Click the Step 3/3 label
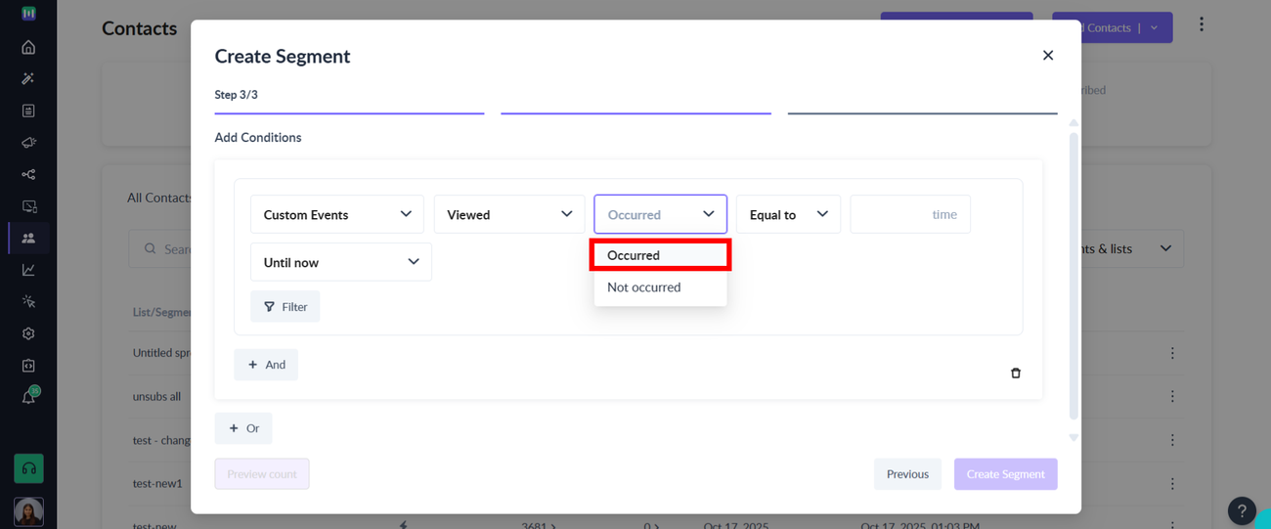Screen dimensions: 1271x529 tap(236, 95)
